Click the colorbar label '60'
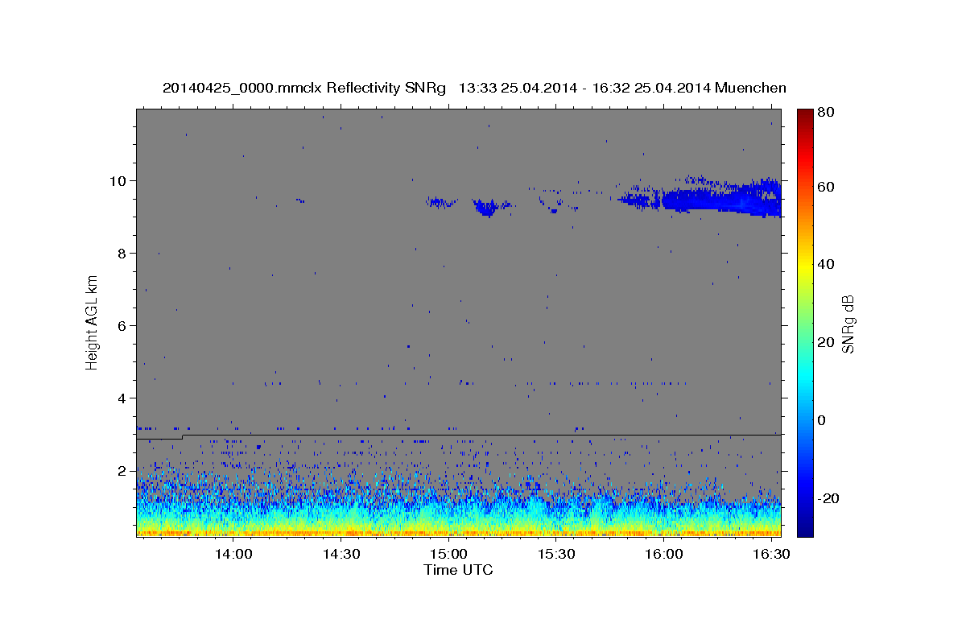 pos(825,187)
